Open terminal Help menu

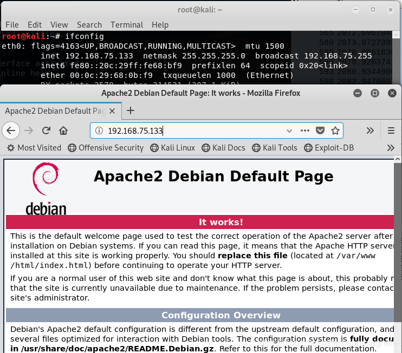160,25
